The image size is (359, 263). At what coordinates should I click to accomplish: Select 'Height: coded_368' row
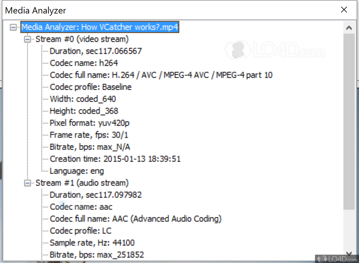point(84,111)
